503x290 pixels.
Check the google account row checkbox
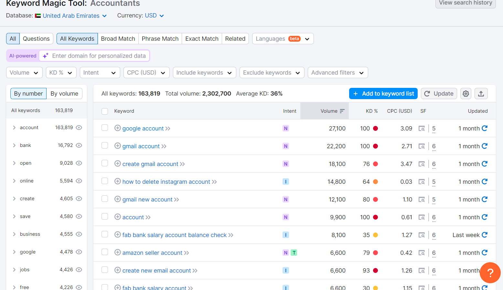[105, 128]
